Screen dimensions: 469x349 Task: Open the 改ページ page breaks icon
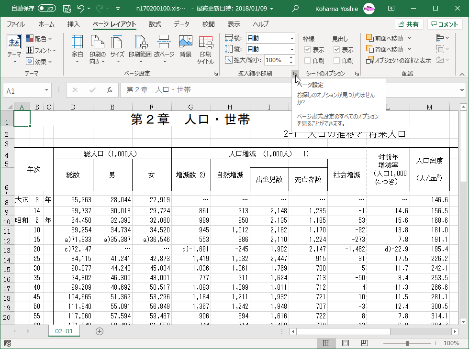click(164, 42)
